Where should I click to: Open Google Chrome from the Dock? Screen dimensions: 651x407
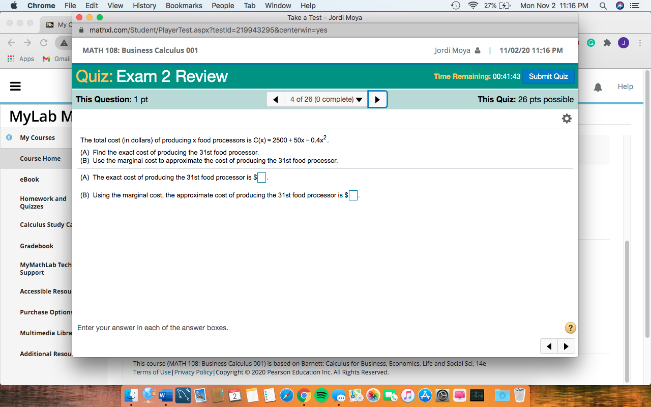304,395
